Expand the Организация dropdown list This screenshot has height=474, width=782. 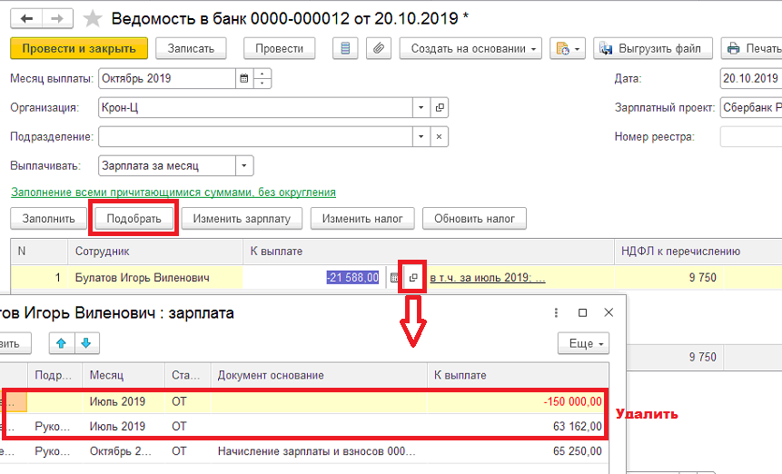point(421,107)
